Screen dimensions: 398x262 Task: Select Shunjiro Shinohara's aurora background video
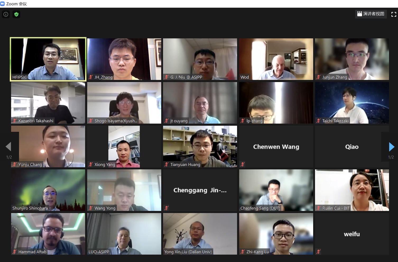click(x=48, y=190)
